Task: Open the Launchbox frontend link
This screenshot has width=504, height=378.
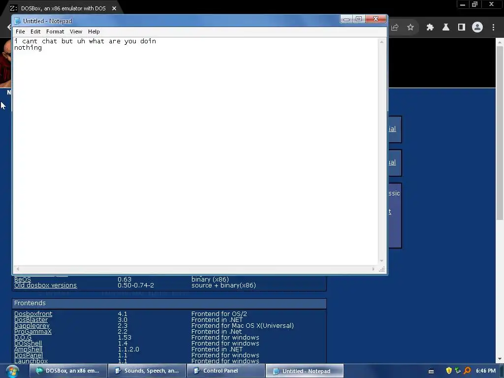Action: point(31,361)
